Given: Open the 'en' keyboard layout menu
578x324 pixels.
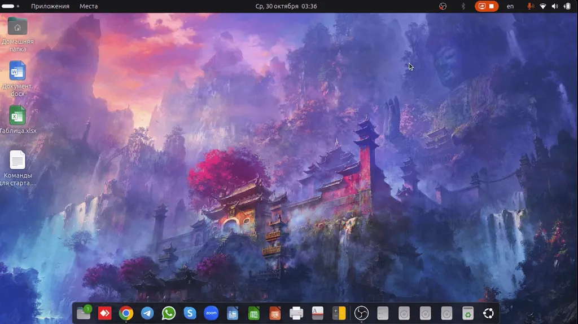Looking at the screenshot, I should click(510, 6).
